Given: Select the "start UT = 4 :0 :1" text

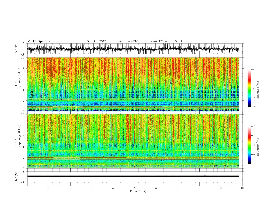Looking at the screenshot, I should [166, 41].
